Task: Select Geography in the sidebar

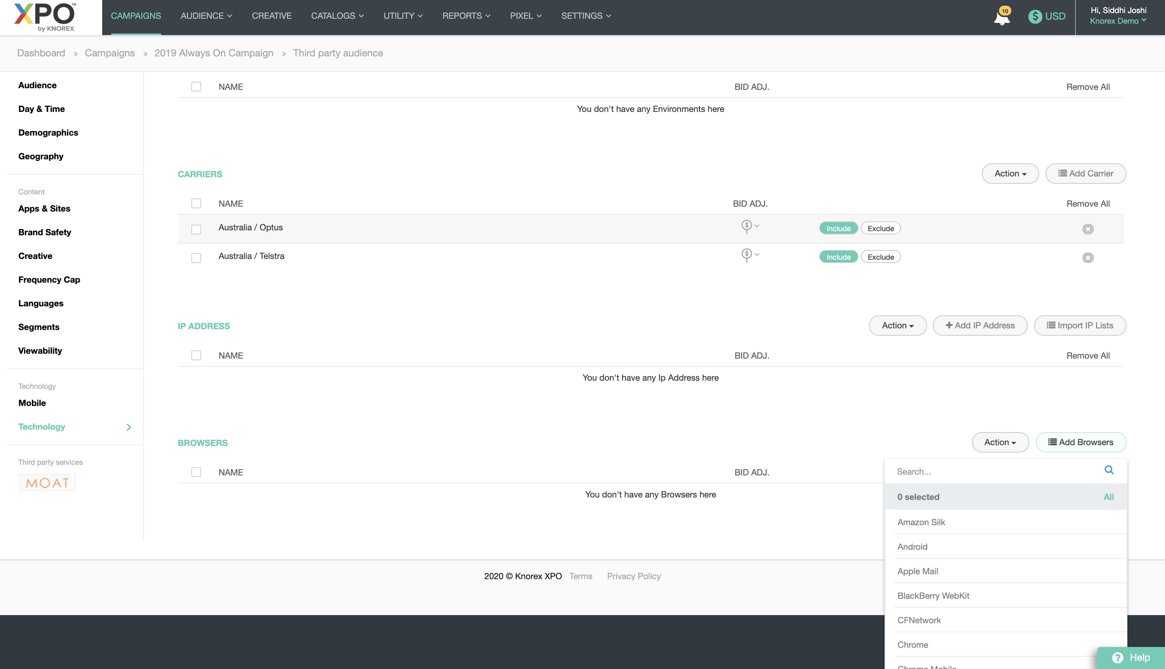Action: (x=41, y=156)
